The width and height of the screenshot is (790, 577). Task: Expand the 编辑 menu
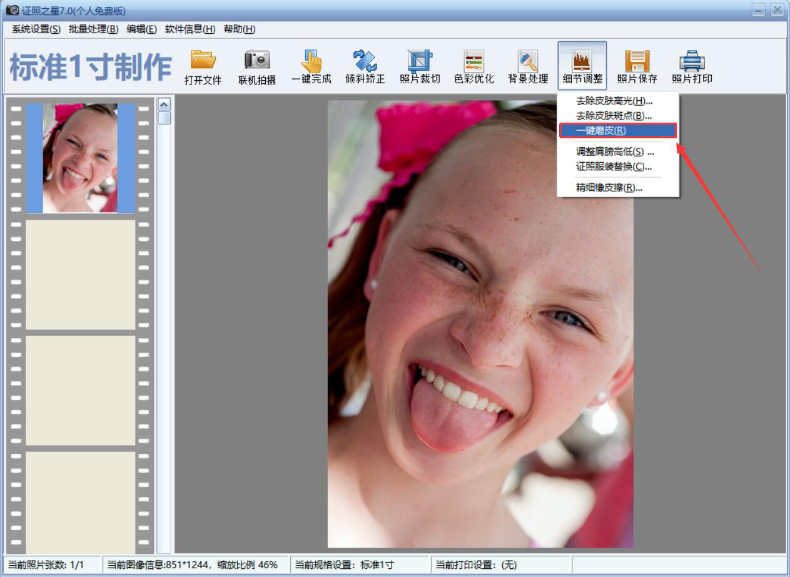[x=141, y=29]
